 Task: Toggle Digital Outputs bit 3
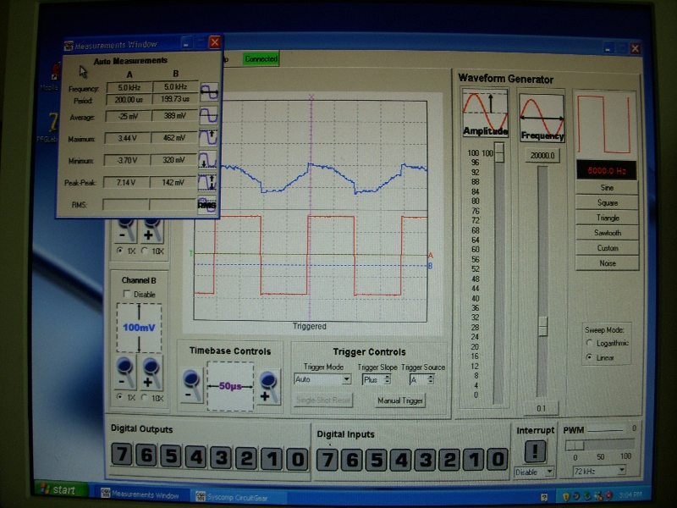pyautogui.click(x=221, y=458)
